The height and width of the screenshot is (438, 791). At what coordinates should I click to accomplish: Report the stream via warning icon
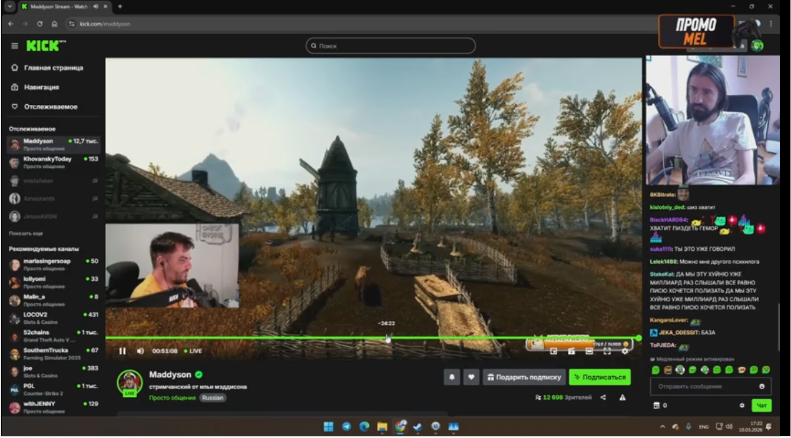pos(623,397)
